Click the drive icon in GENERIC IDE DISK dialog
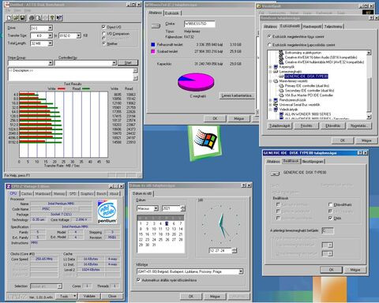Viewport: 379px width, 303px height. [275, 174]
